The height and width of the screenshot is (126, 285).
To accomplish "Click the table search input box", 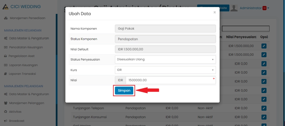I will 245,29.
